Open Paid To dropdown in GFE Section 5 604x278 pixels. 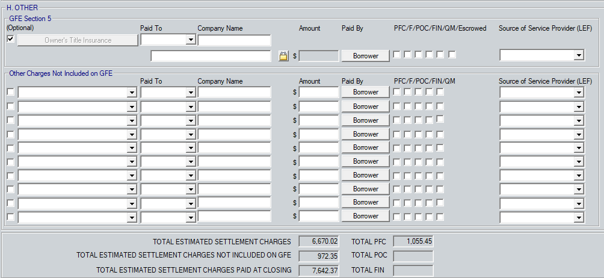pos(191,40)
